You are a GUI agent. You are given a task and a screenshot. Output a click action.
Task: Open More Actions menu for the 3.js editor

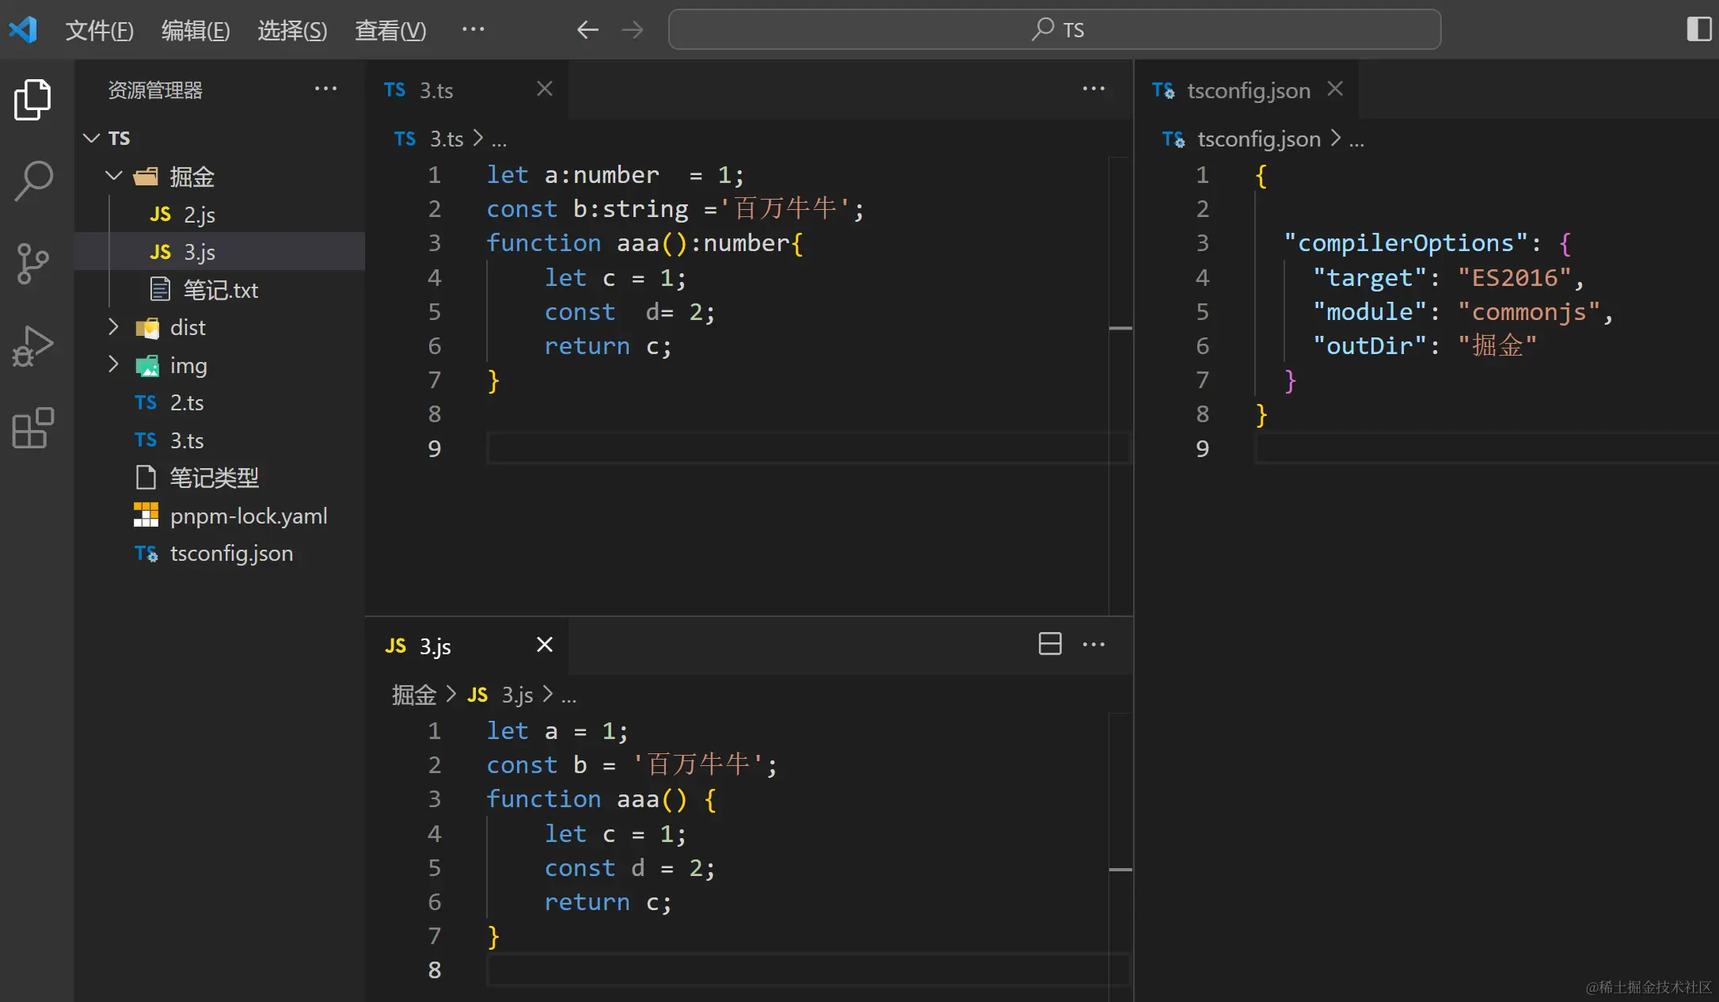tap(1093, 644)
